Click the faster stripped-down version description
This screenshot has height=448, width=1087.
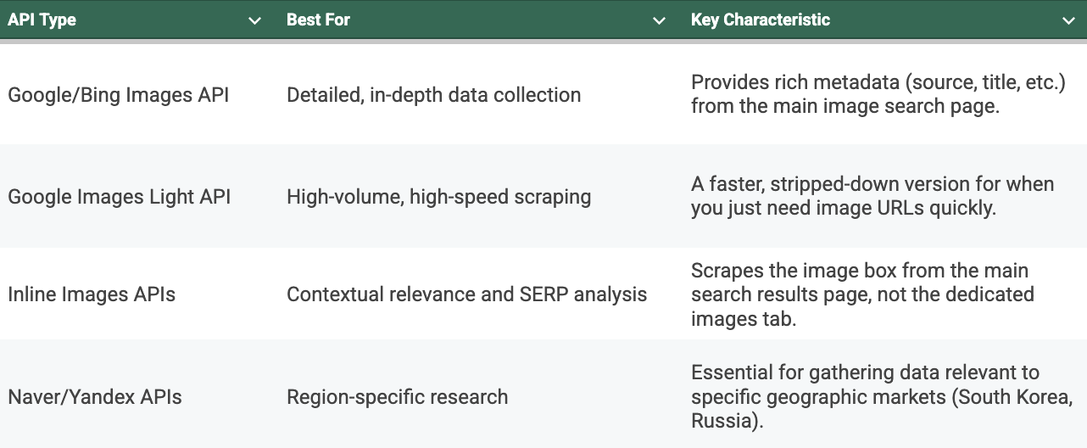[x=872, y=197]
